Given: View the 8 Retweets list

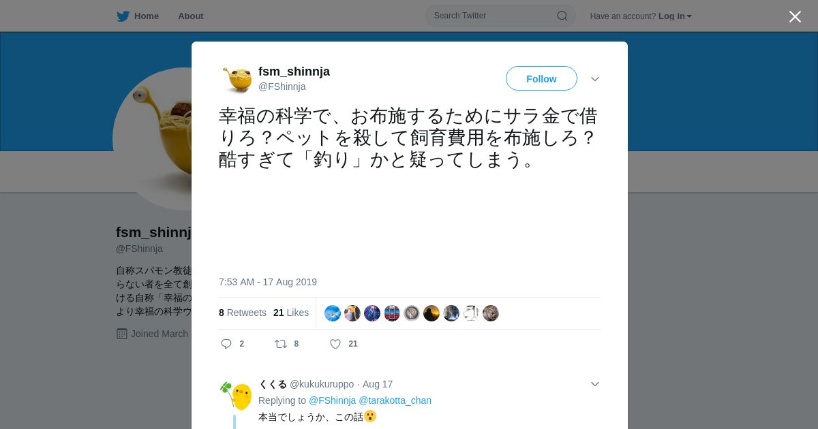Looking at the screenshot, I should (x=243, y=313).
